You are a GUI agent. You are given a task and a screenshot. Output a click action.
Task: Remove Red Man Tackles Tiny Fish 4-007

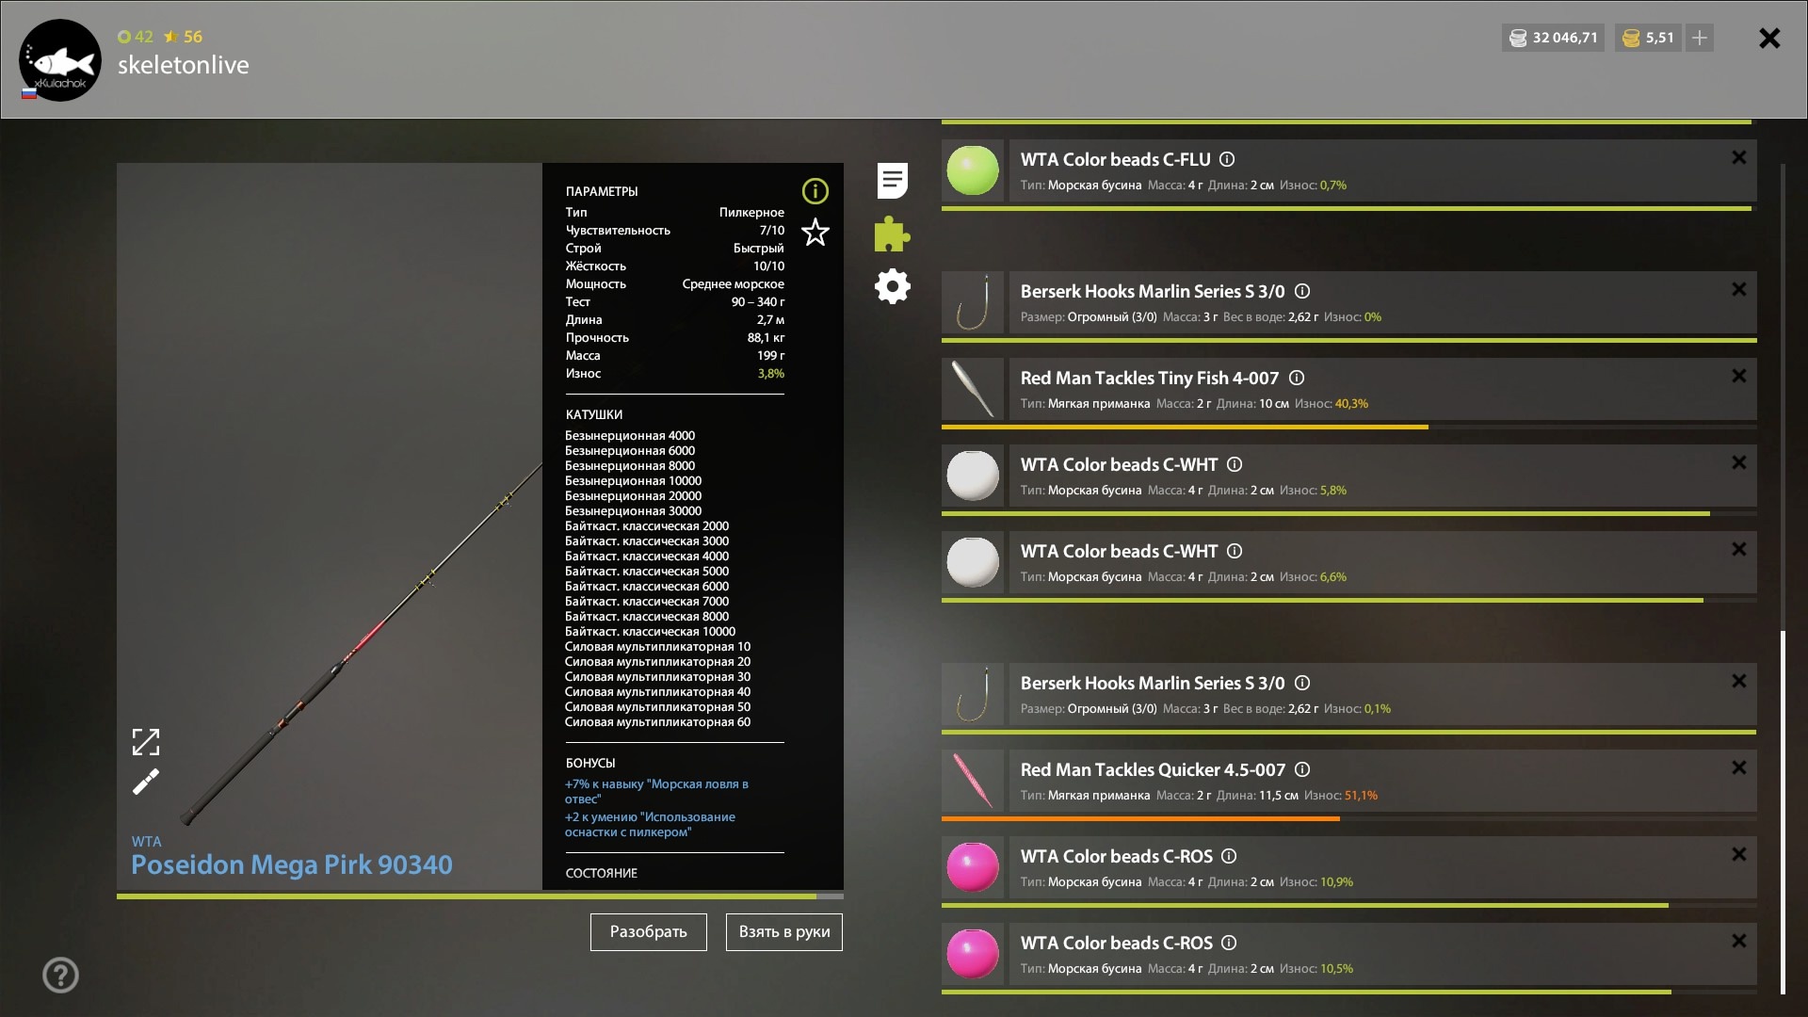tap(1738, 376)
